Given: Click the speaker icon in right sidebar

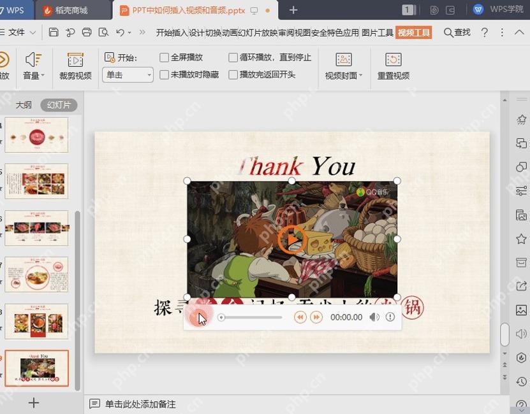Looking at the screenshot, I should [521, 334].
